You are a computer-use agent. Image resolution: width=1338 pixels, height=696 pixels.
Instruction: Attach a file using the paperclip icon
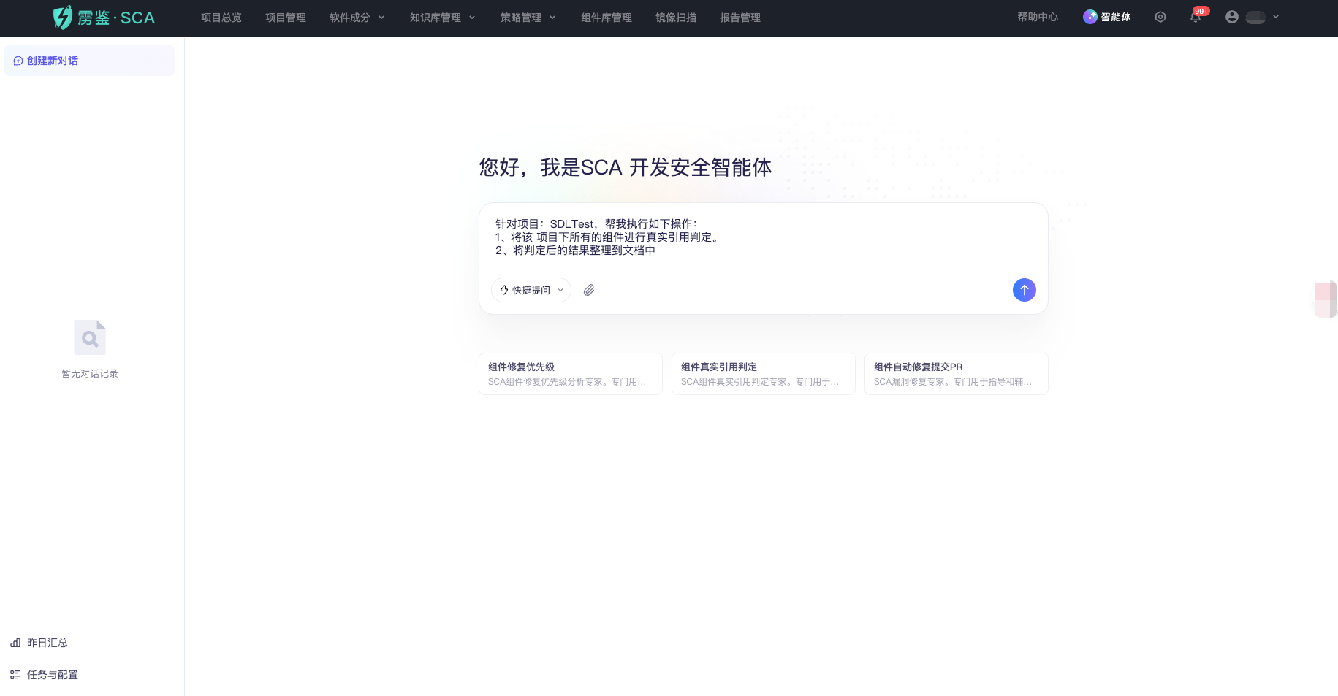tap(589, 290)
